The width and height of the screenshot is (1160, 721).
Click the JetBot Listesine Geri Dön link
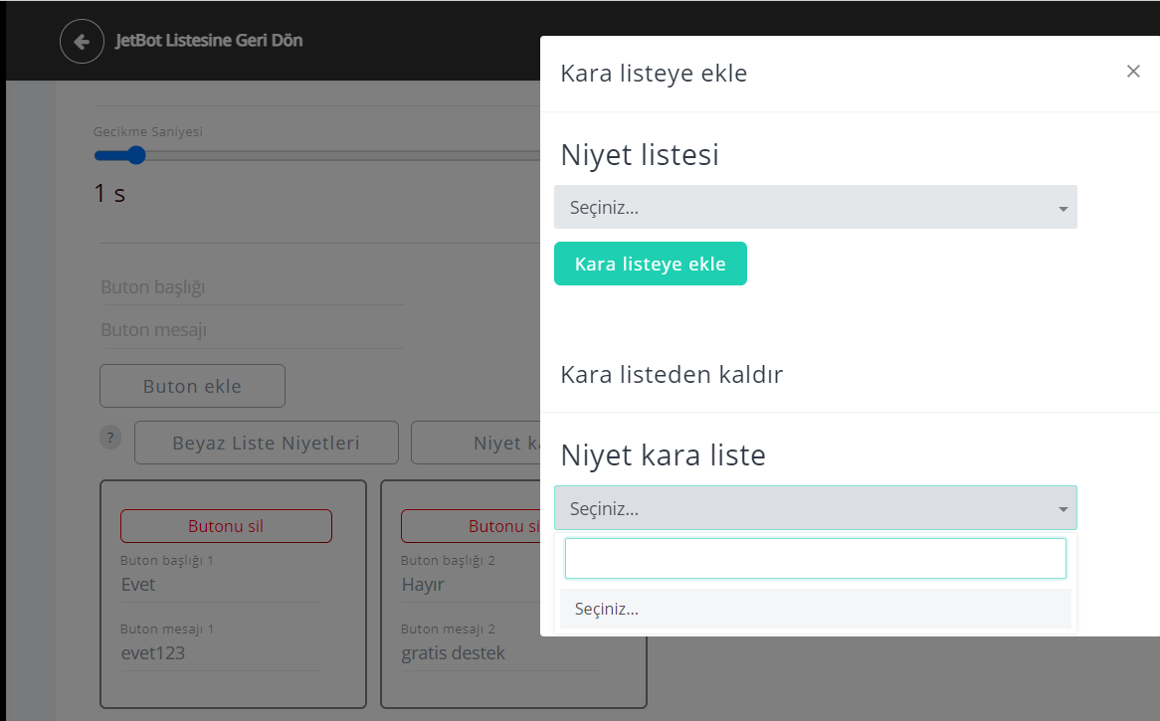pos(209,40)
